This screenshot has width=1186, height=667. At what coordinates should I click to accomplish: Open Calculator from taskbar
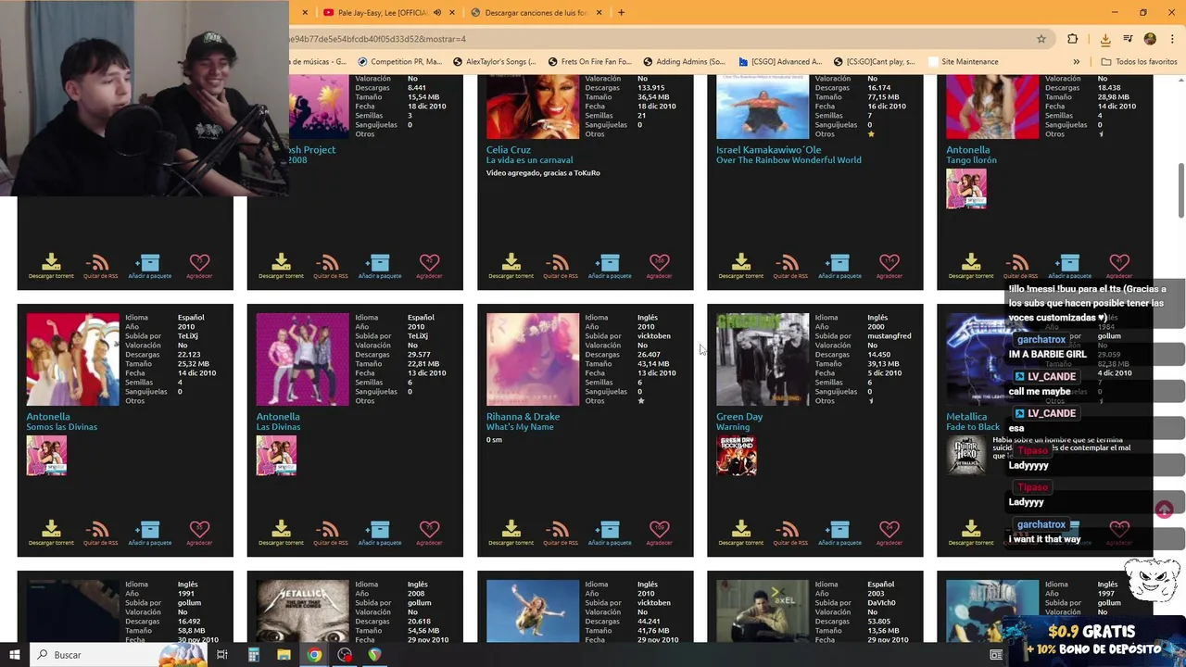(x=253, y=655)
